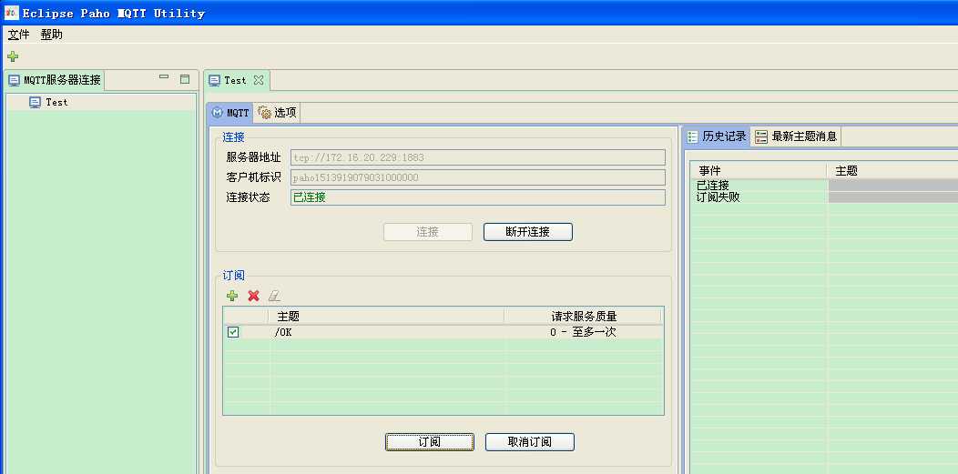Image resolution: width=958 pixels, height=474 pixels.
Task: Click the list icon on 历史记录 tab
Action: pos(692,136)
